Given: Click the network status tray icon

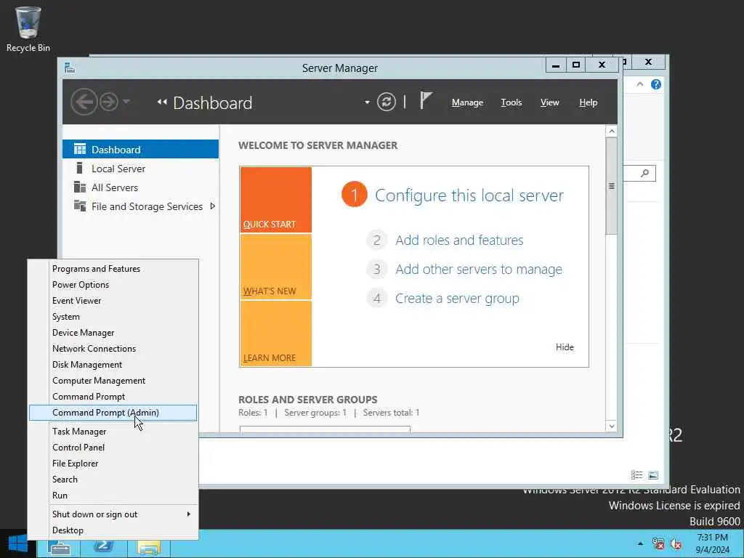Looking at the screenshot, I should pos(658,543).
